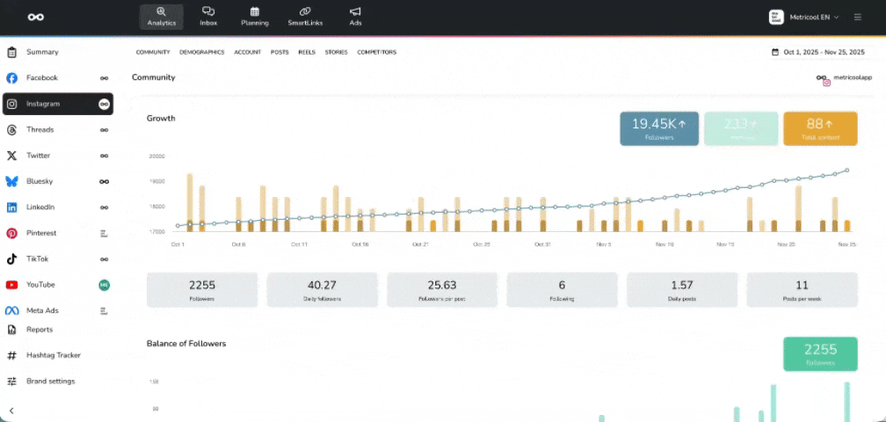Viewport: 886px width, 422px height.
Task: Open the Planning calendar icon
Action: (x=254, y=17)
